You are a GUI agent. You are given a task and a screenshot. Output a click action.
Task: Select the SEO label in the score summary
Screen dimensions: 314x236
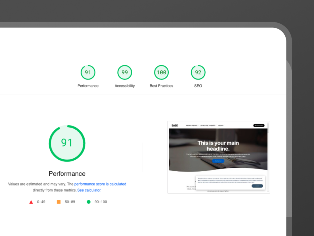(x=198, y=86)
